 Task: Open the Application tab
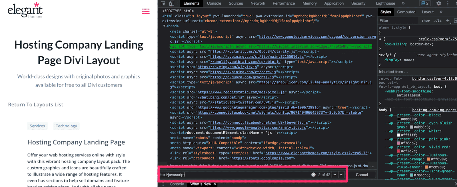click(334, 3)
